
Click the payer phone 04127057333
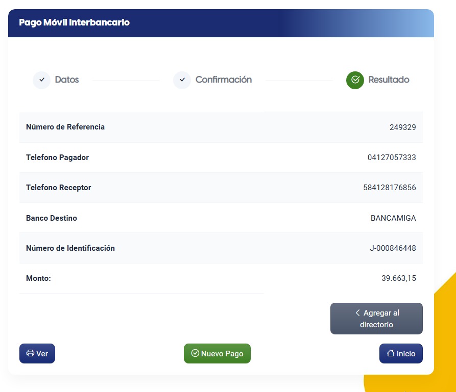click(x=392, y=158)
